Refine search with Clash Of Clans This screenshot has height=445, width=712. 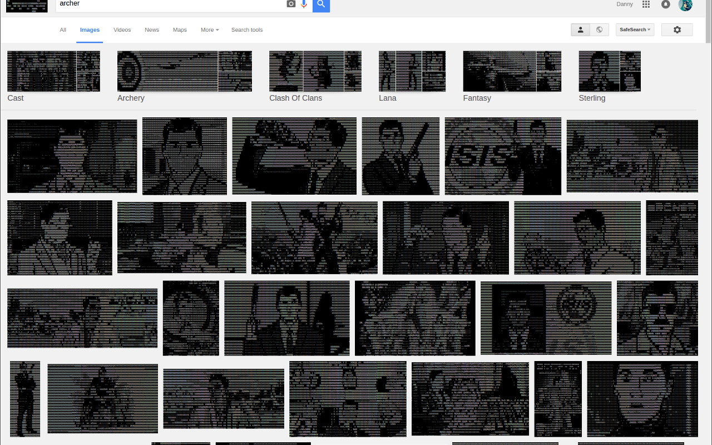(315, 77)
